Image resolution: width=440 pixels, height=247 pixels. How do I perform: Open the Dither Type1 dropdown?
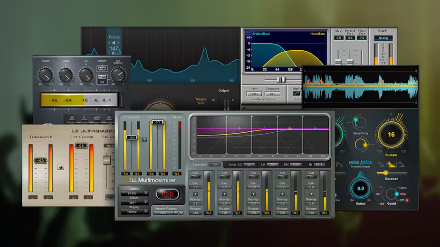click(134, 202)
